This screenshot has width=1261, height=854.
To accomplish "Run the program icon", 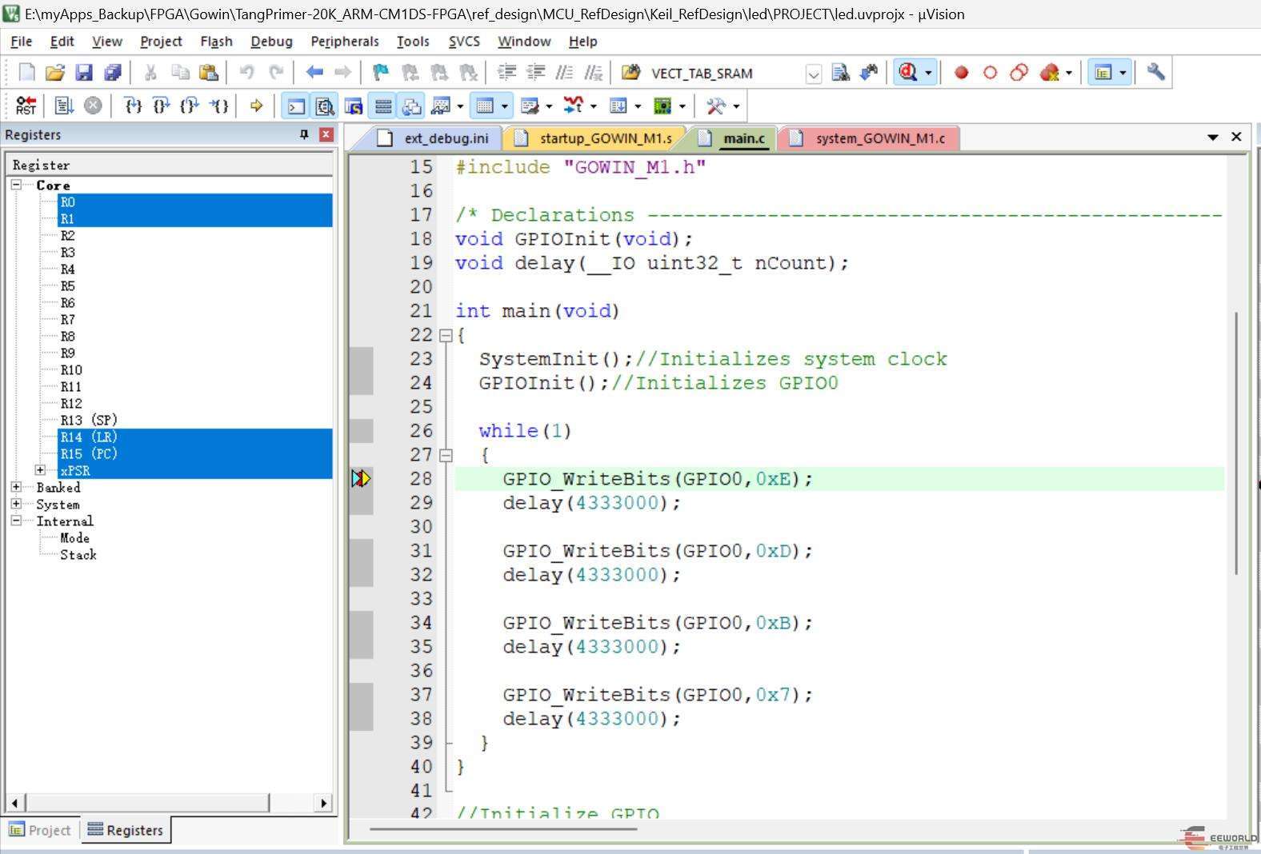I will coord(64,106).
